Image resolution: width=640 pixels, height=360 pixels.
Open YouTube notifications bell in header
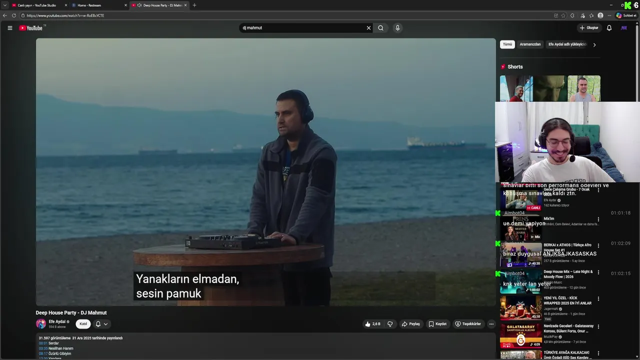tap(609, 28)
